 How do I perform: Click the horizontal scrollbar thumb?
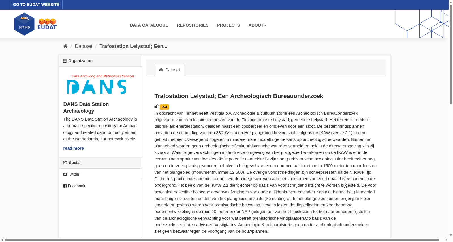(222, 240)
